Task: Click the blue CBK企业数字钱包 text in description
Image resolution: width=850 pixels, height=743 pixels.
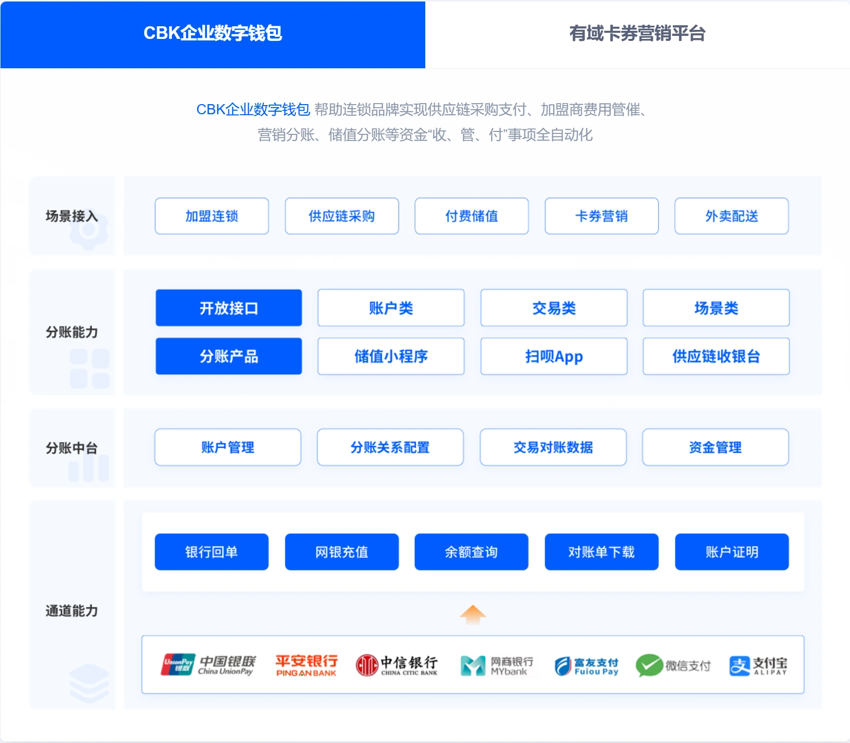Action: 253,110
